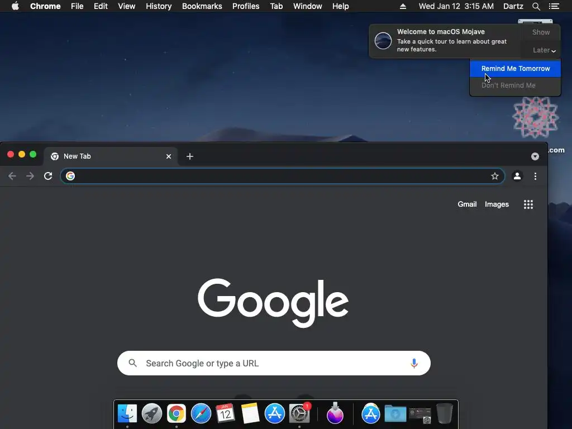The image size is (572, 429).
Task: Open the Downloads folder in the Dock
Action: tap(395, 413)
